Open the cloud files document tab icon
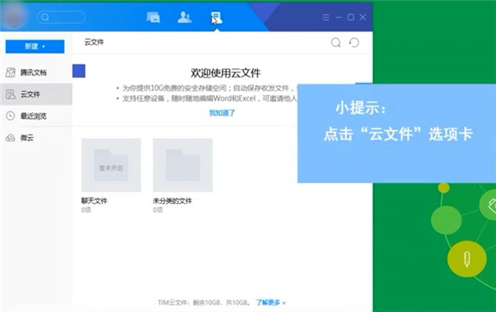The image size is (496, 312). [217, 18]
